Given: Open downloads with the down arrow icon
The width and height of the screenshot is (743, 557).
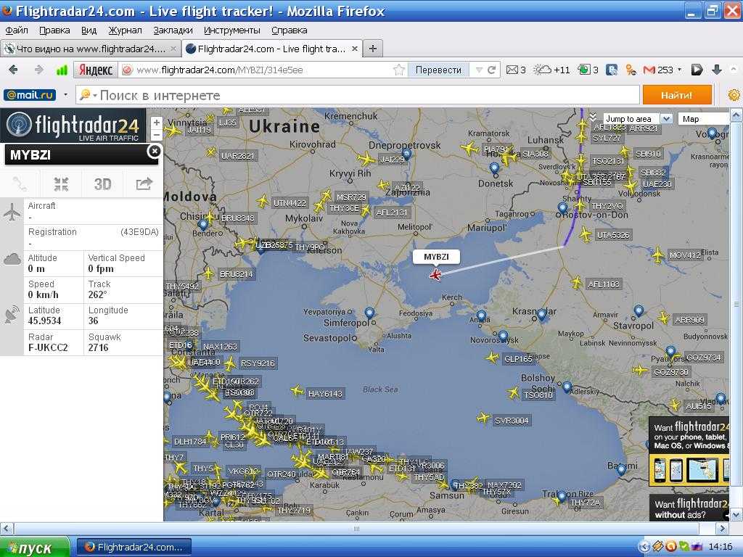Looking at the screenshot, I should click(716, 70).
